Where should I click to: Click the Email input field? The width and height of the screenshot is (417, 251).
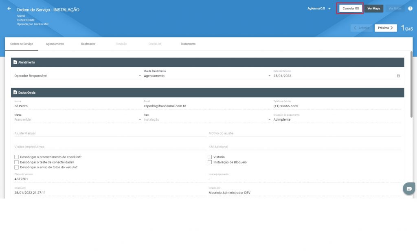pos(207,106)
